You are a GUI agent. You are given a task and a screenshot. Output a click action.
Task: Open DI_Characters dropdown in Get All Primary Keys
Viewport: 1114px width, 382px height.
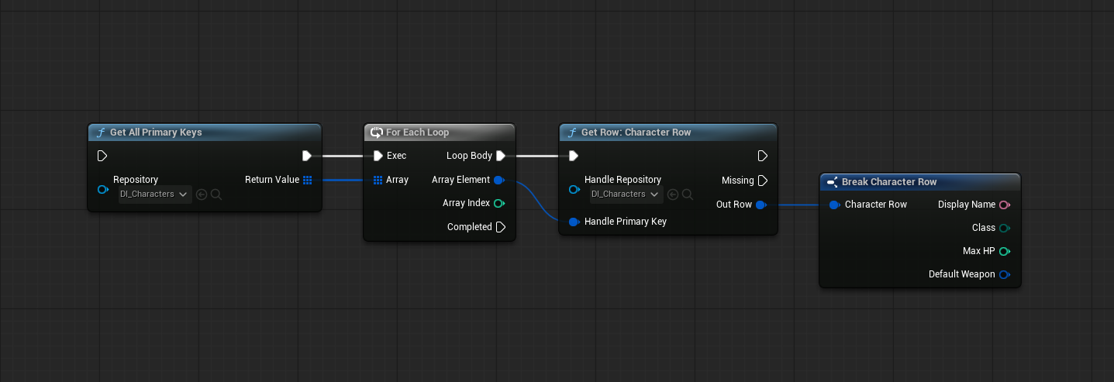[x=155, y=194]
